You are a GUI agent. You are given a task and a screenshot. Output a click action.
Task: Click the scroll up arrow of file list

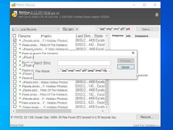pyautogui.click(x=107, y=36)
